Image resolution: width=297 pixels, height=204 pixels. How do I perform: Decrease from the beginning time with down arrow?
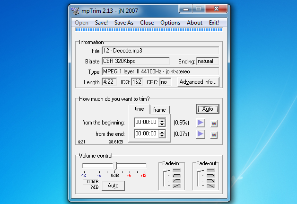tap(162, 124)
